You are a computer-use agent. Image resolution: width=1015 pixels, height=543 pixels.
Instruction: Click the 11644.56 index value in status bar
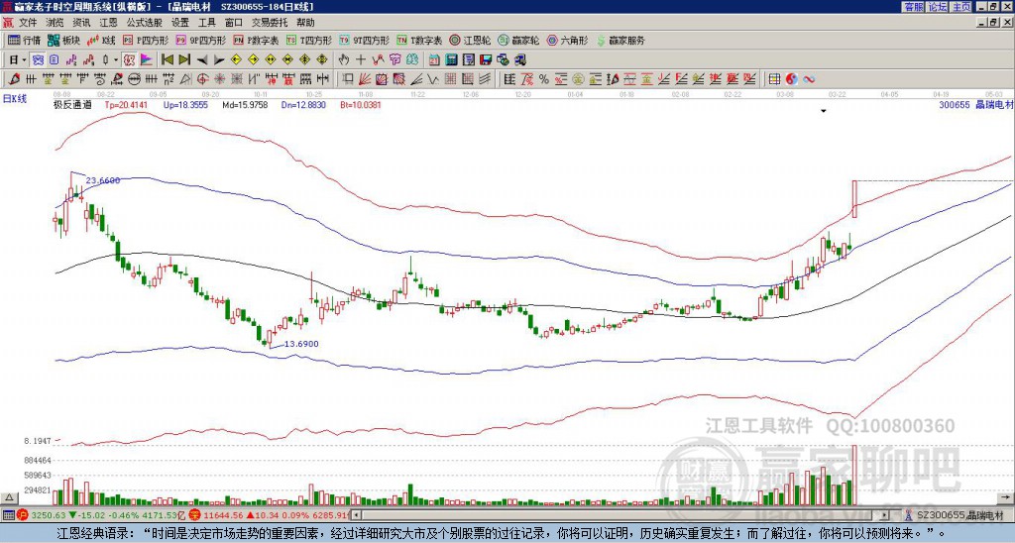tap(223, 515)
